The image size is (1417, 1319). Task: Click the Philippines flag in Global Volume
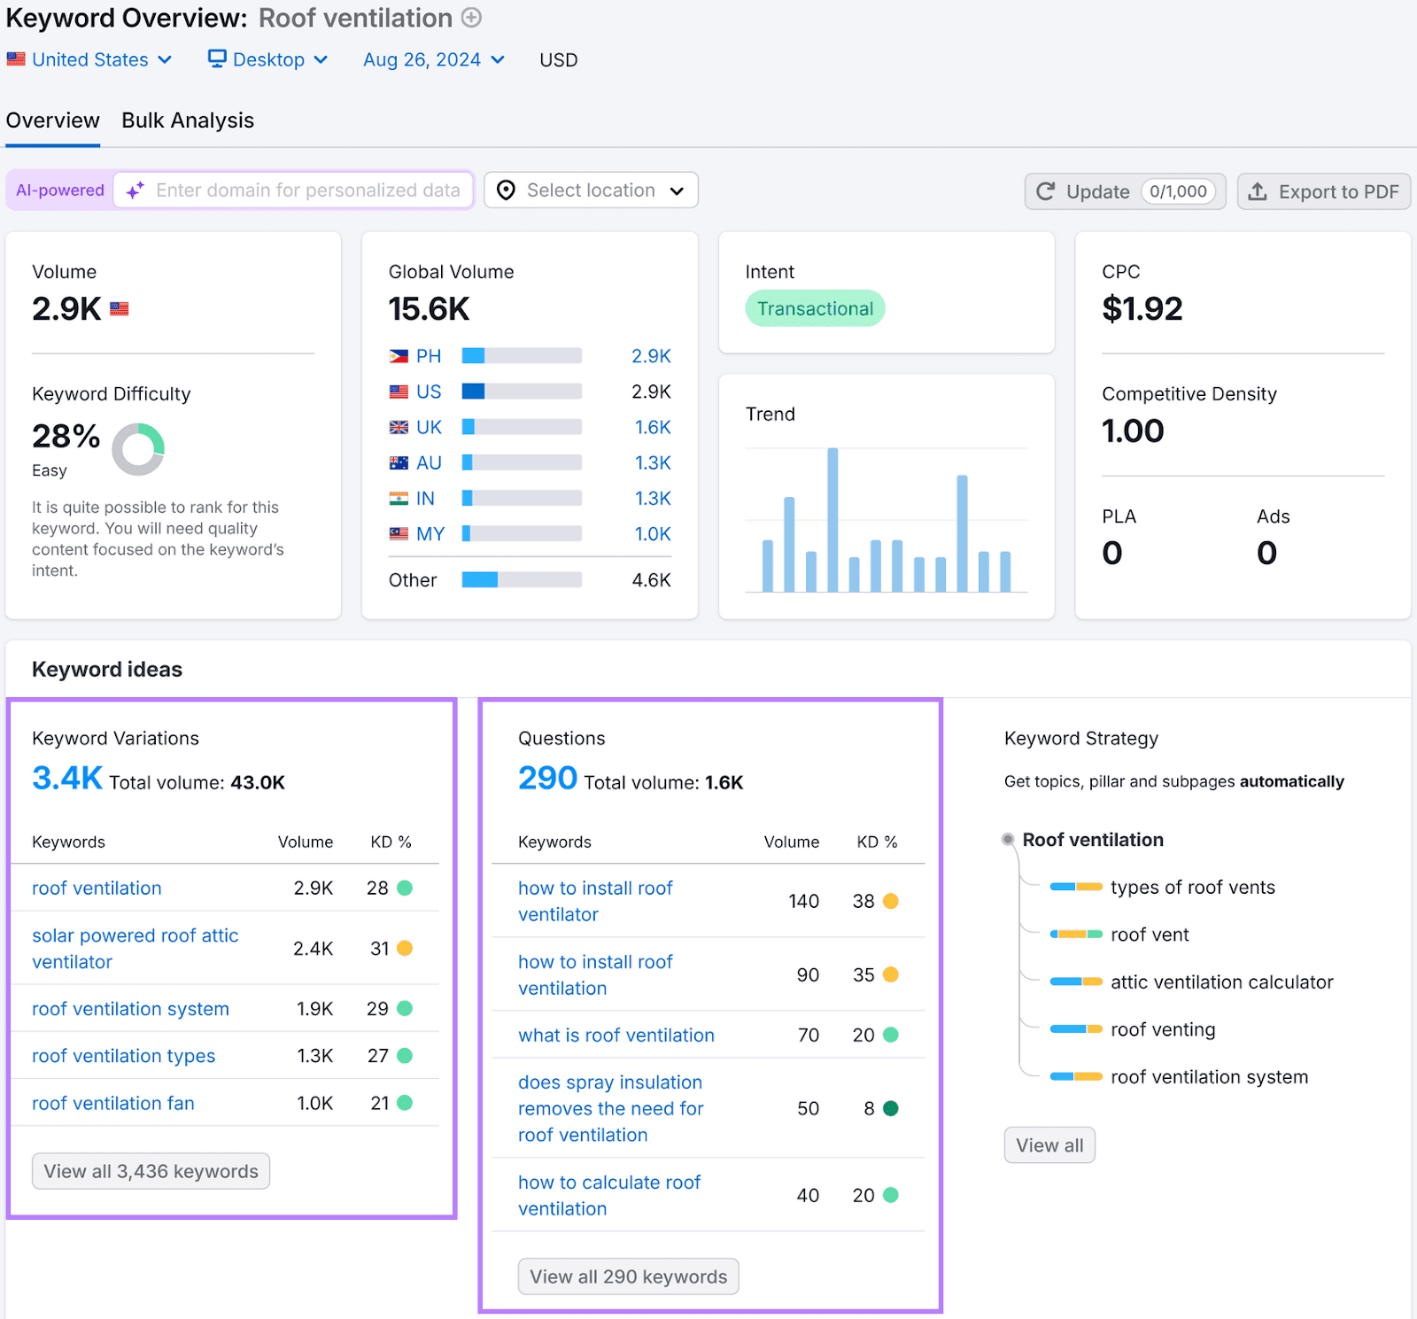pyautogui.click(x=399, y=356)
